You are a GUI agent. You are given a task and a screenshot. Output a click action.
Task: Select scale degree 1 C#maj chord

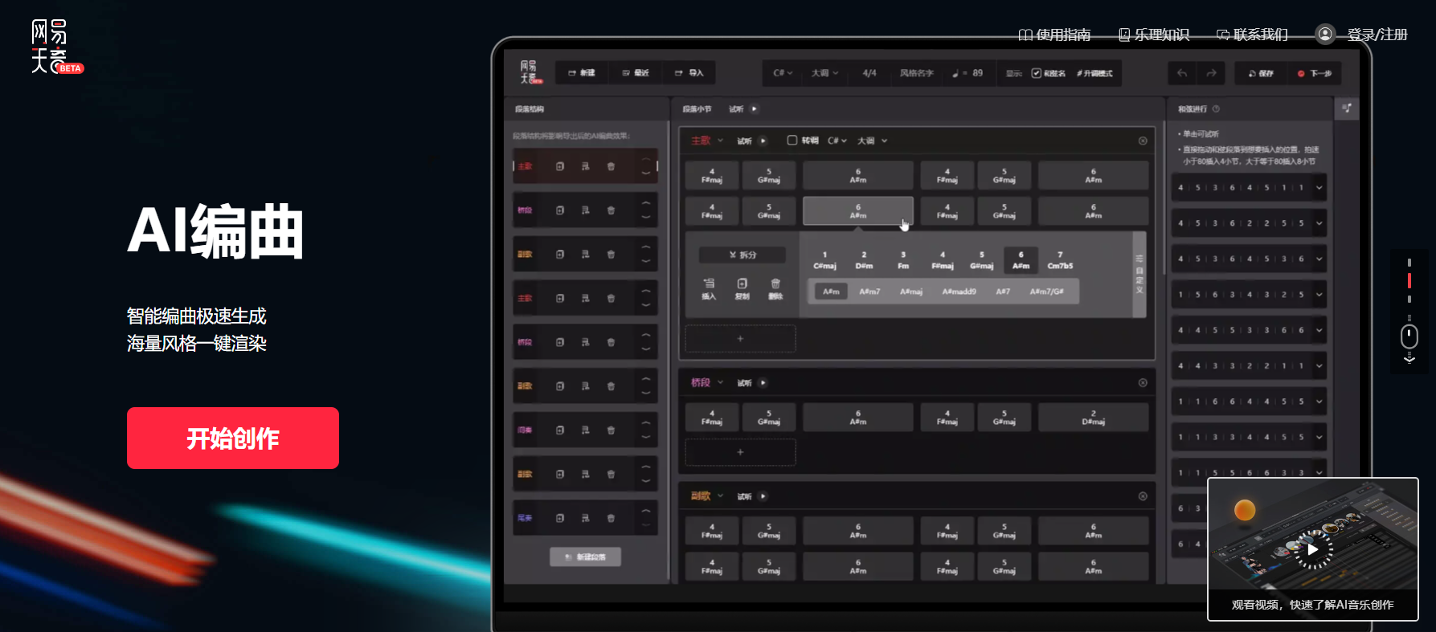[824, 260]
